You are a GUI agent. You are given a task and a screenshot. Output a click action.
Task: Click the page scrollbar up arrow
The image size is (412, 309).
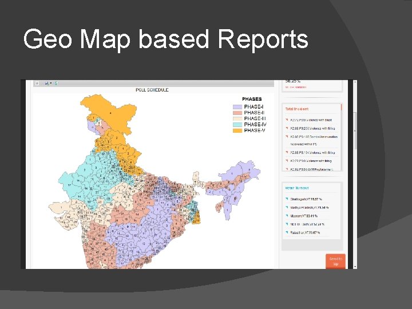355,82
